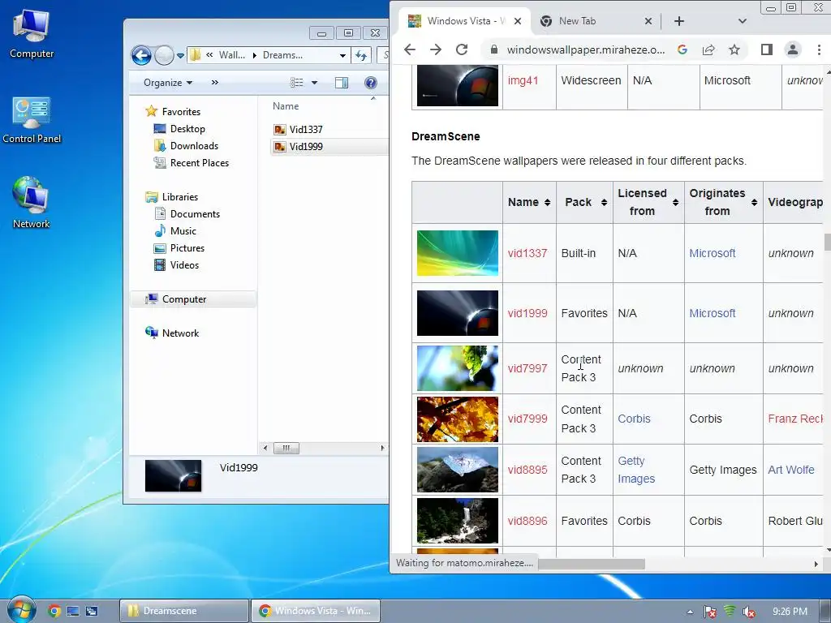Go back in Chrome

point(410,49)
